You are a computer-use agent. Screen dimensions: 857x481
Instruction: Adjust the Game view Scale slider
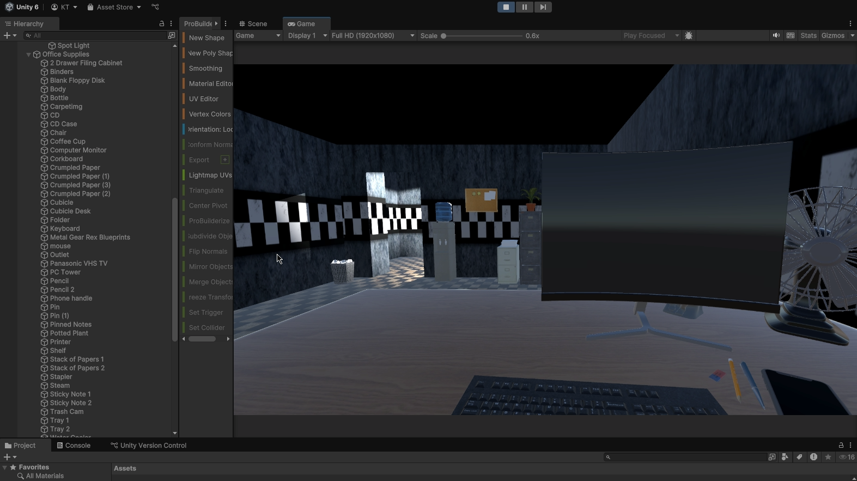coord(482,36)
